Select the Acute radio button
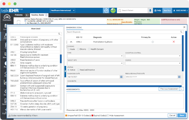Image resolution: width=189 pixels, height=120 pixels. pos(68,49)
